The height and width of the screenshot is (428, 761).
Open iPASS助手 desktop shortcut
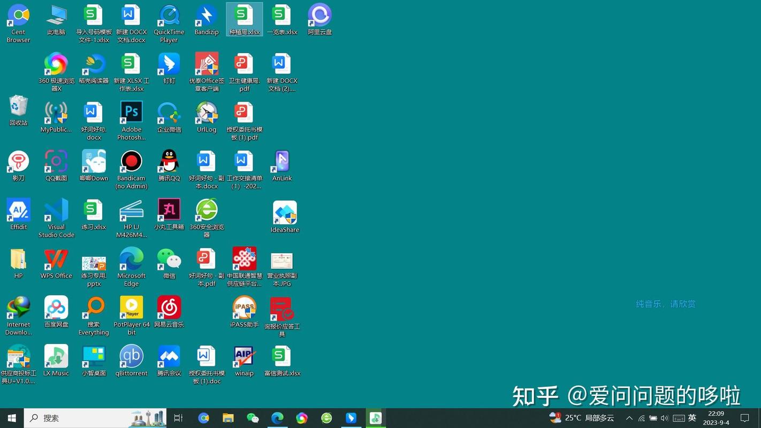pyautogui.click(x=245, y=308)
